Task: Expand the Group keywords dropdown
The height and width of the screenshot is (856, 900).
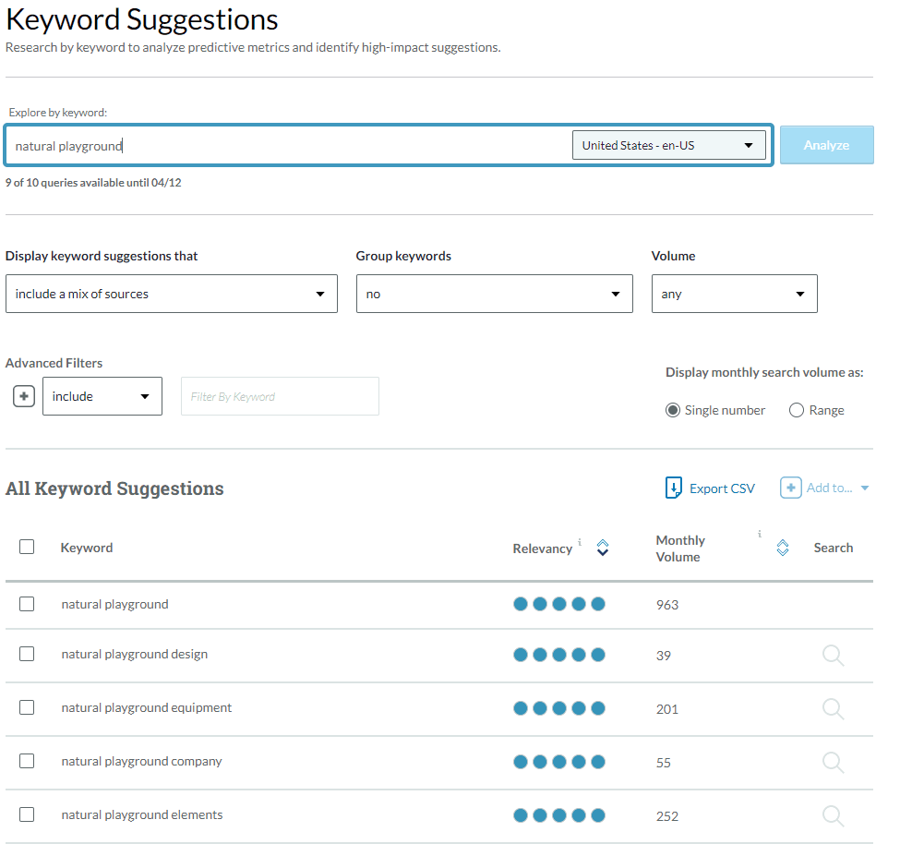Action: pyautogui.click(x=494, y=294)
